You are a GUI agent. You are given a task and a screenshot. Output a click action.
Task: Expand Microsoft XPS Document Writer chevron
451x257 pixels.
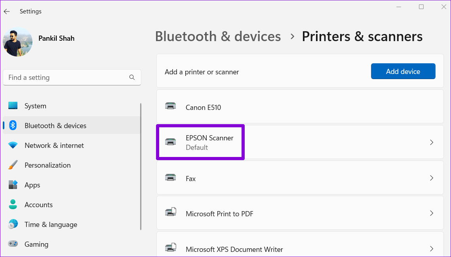432,248
